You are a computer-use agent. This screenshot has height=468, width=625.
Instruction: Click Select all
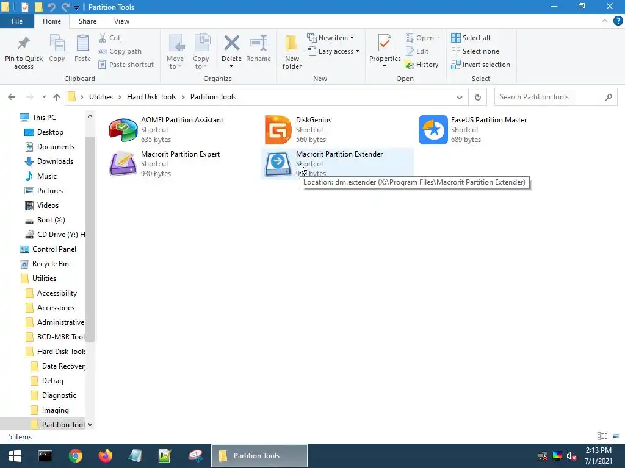tap(471, 38)
